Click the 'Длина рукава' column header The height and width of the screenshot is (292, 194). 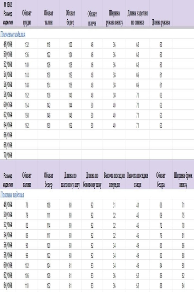161,22
